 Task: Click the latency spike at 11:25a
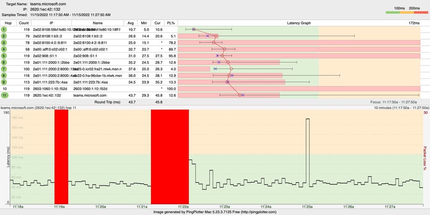click(308, 153)
